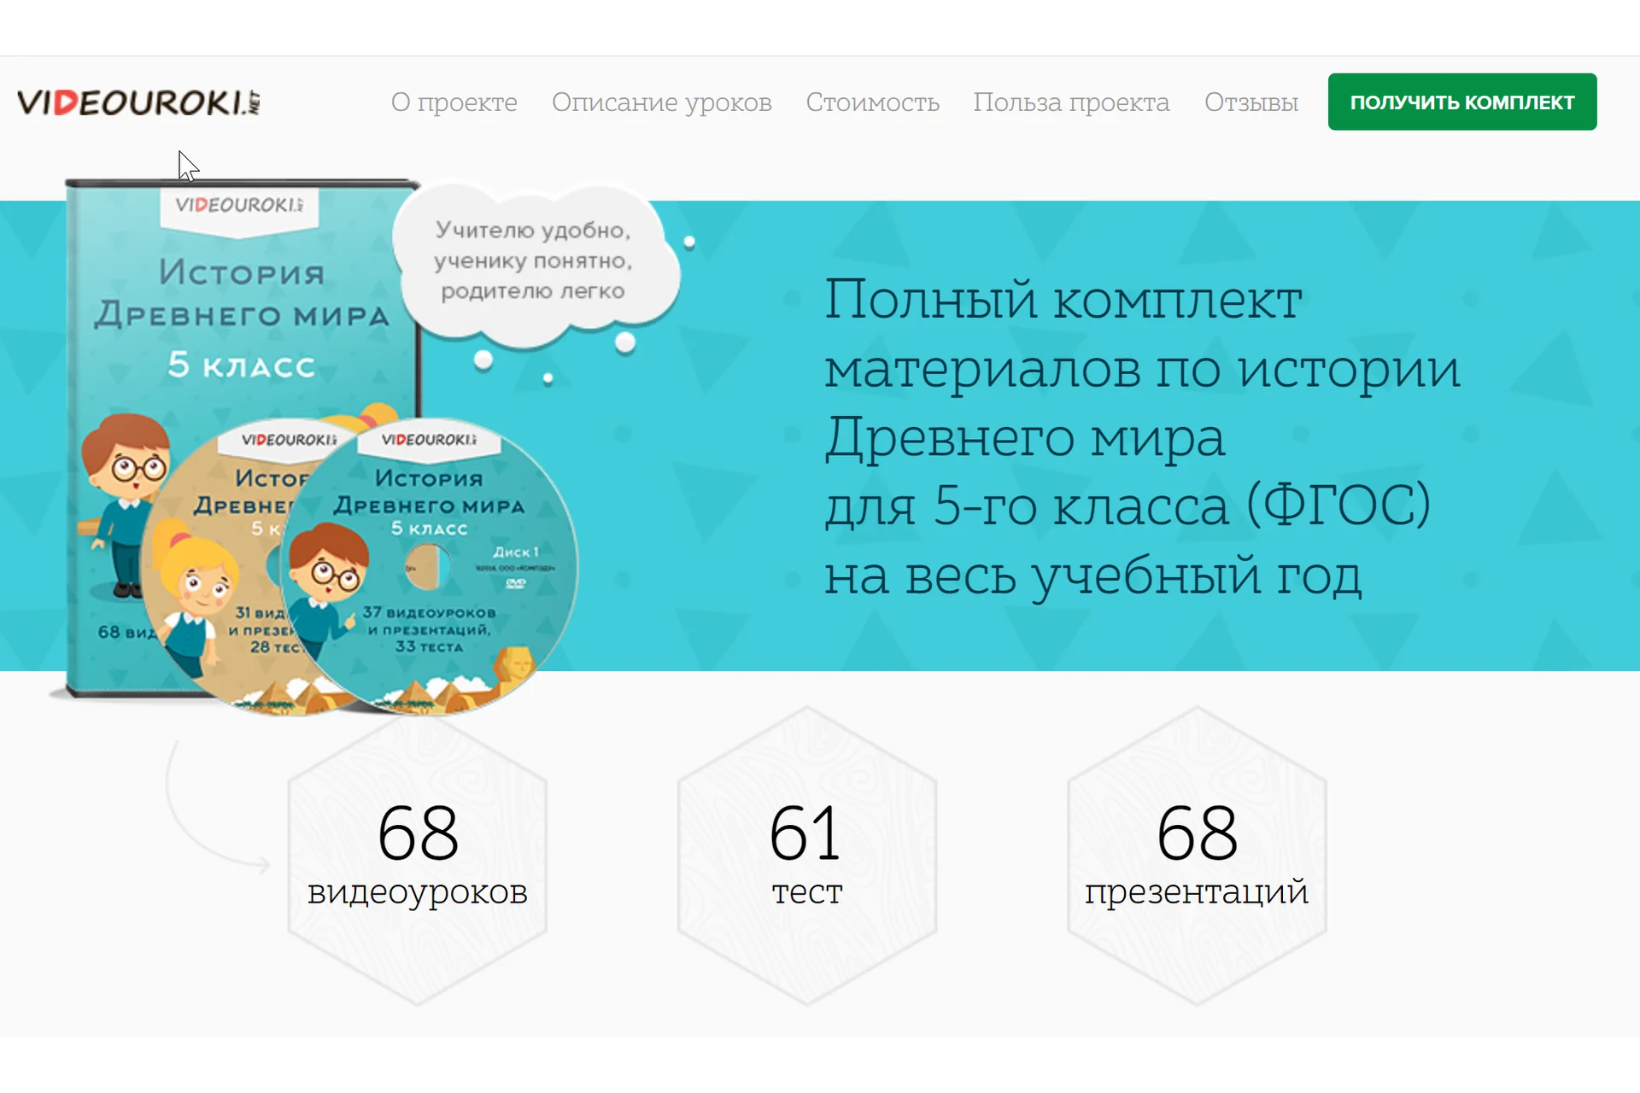Navigate to 'Польза проекта'
This screenshot has height=1093, width=1640.
point(1071,102)
